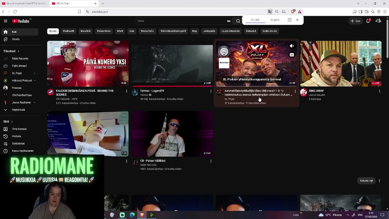This screenshot has width=389, height=219.
Task: Open options menu next to Tutustu nyt
Action: pos(379,181)
